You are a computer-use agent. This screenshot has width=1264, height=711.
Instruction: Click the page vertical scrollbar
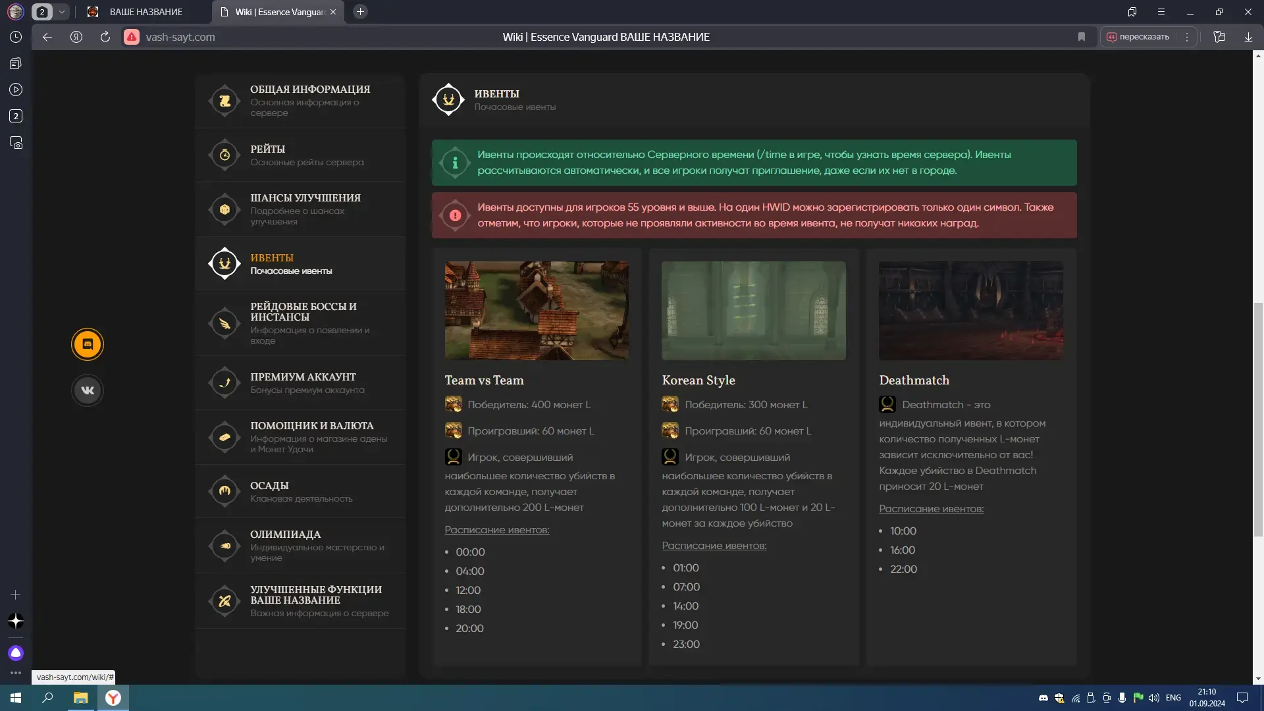[1258, 419]
